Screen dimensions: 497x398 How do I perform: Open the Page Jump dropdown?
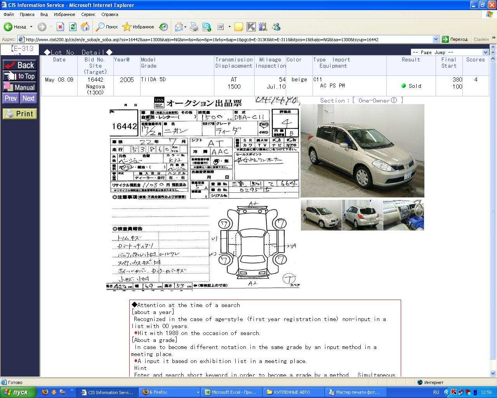click(x=450, y=52)
